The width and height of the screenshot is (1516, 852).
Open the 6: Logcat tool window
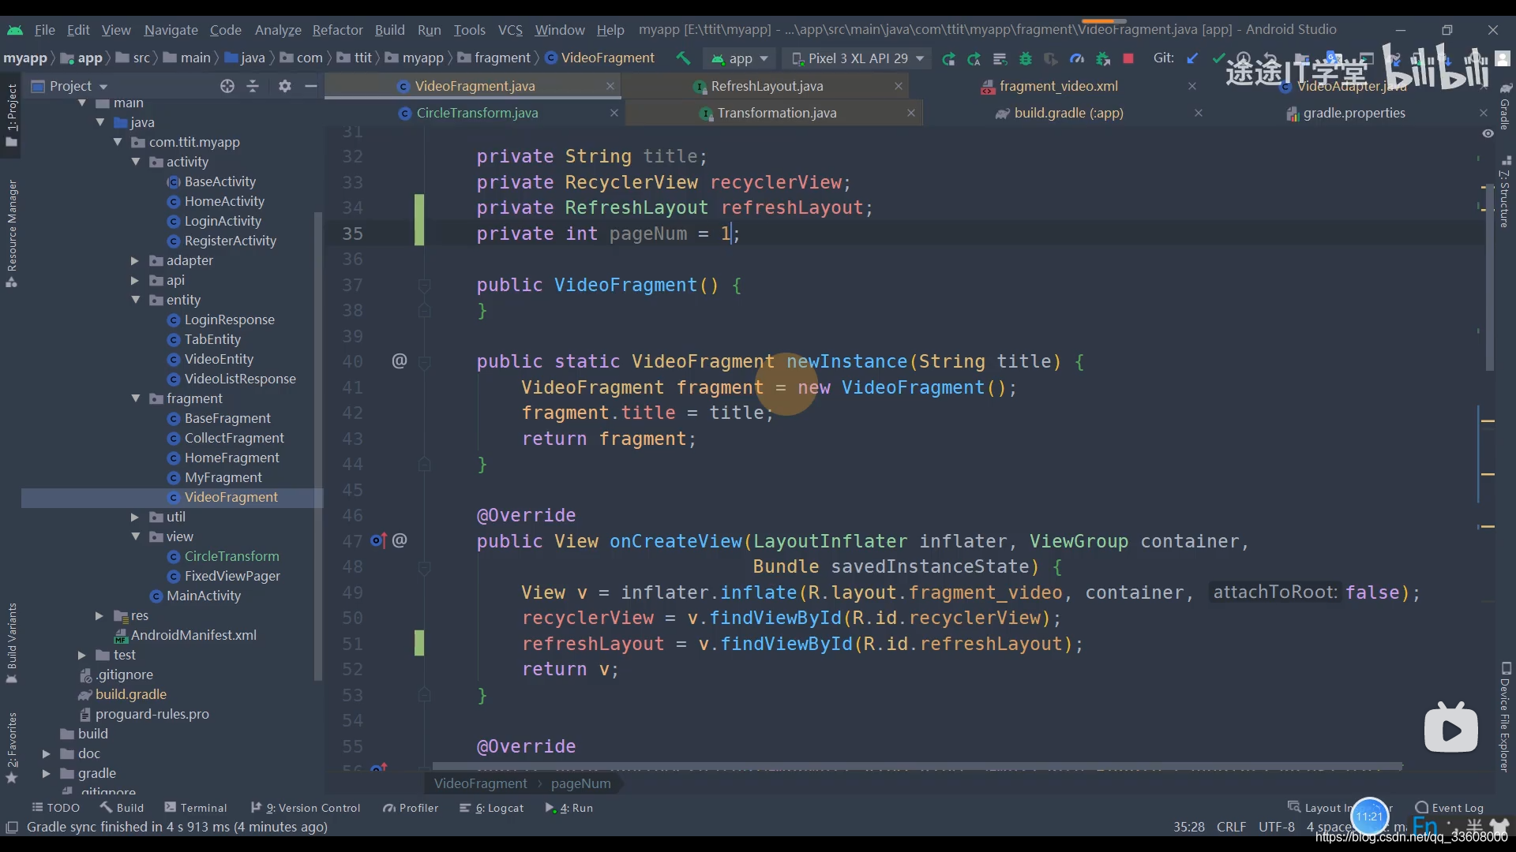click(x=492, y=808)
